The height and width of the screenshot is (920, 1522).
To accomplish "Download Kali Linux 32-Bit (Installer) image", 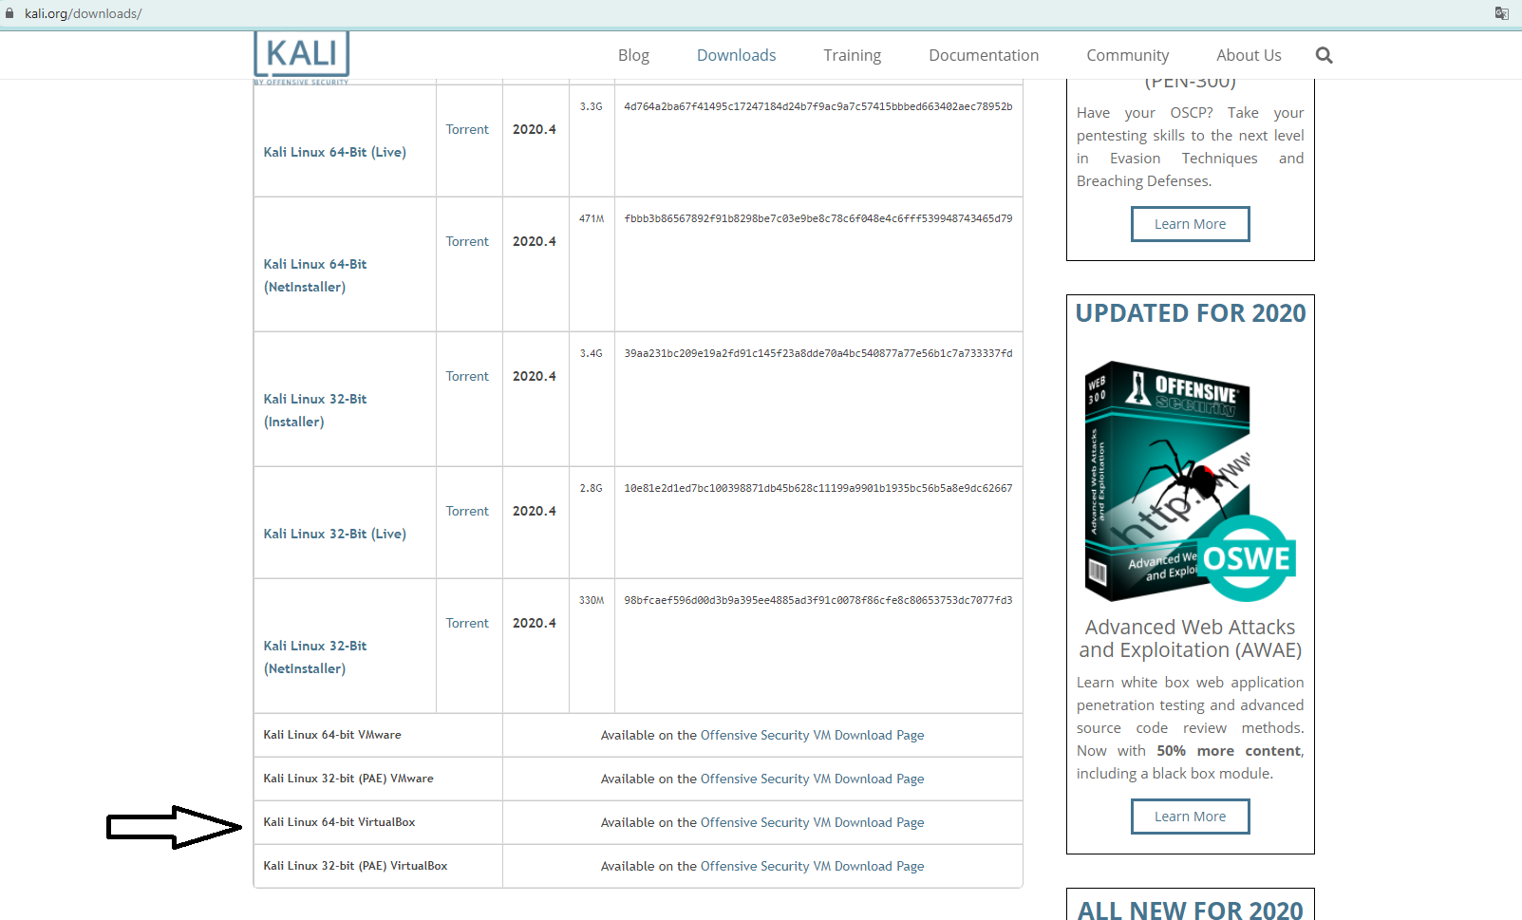I will pos(315,410).
